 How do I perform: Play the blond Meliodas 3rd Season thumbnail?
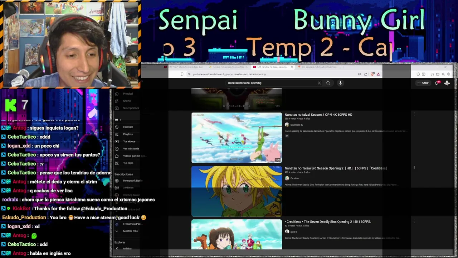pos(237,191)
